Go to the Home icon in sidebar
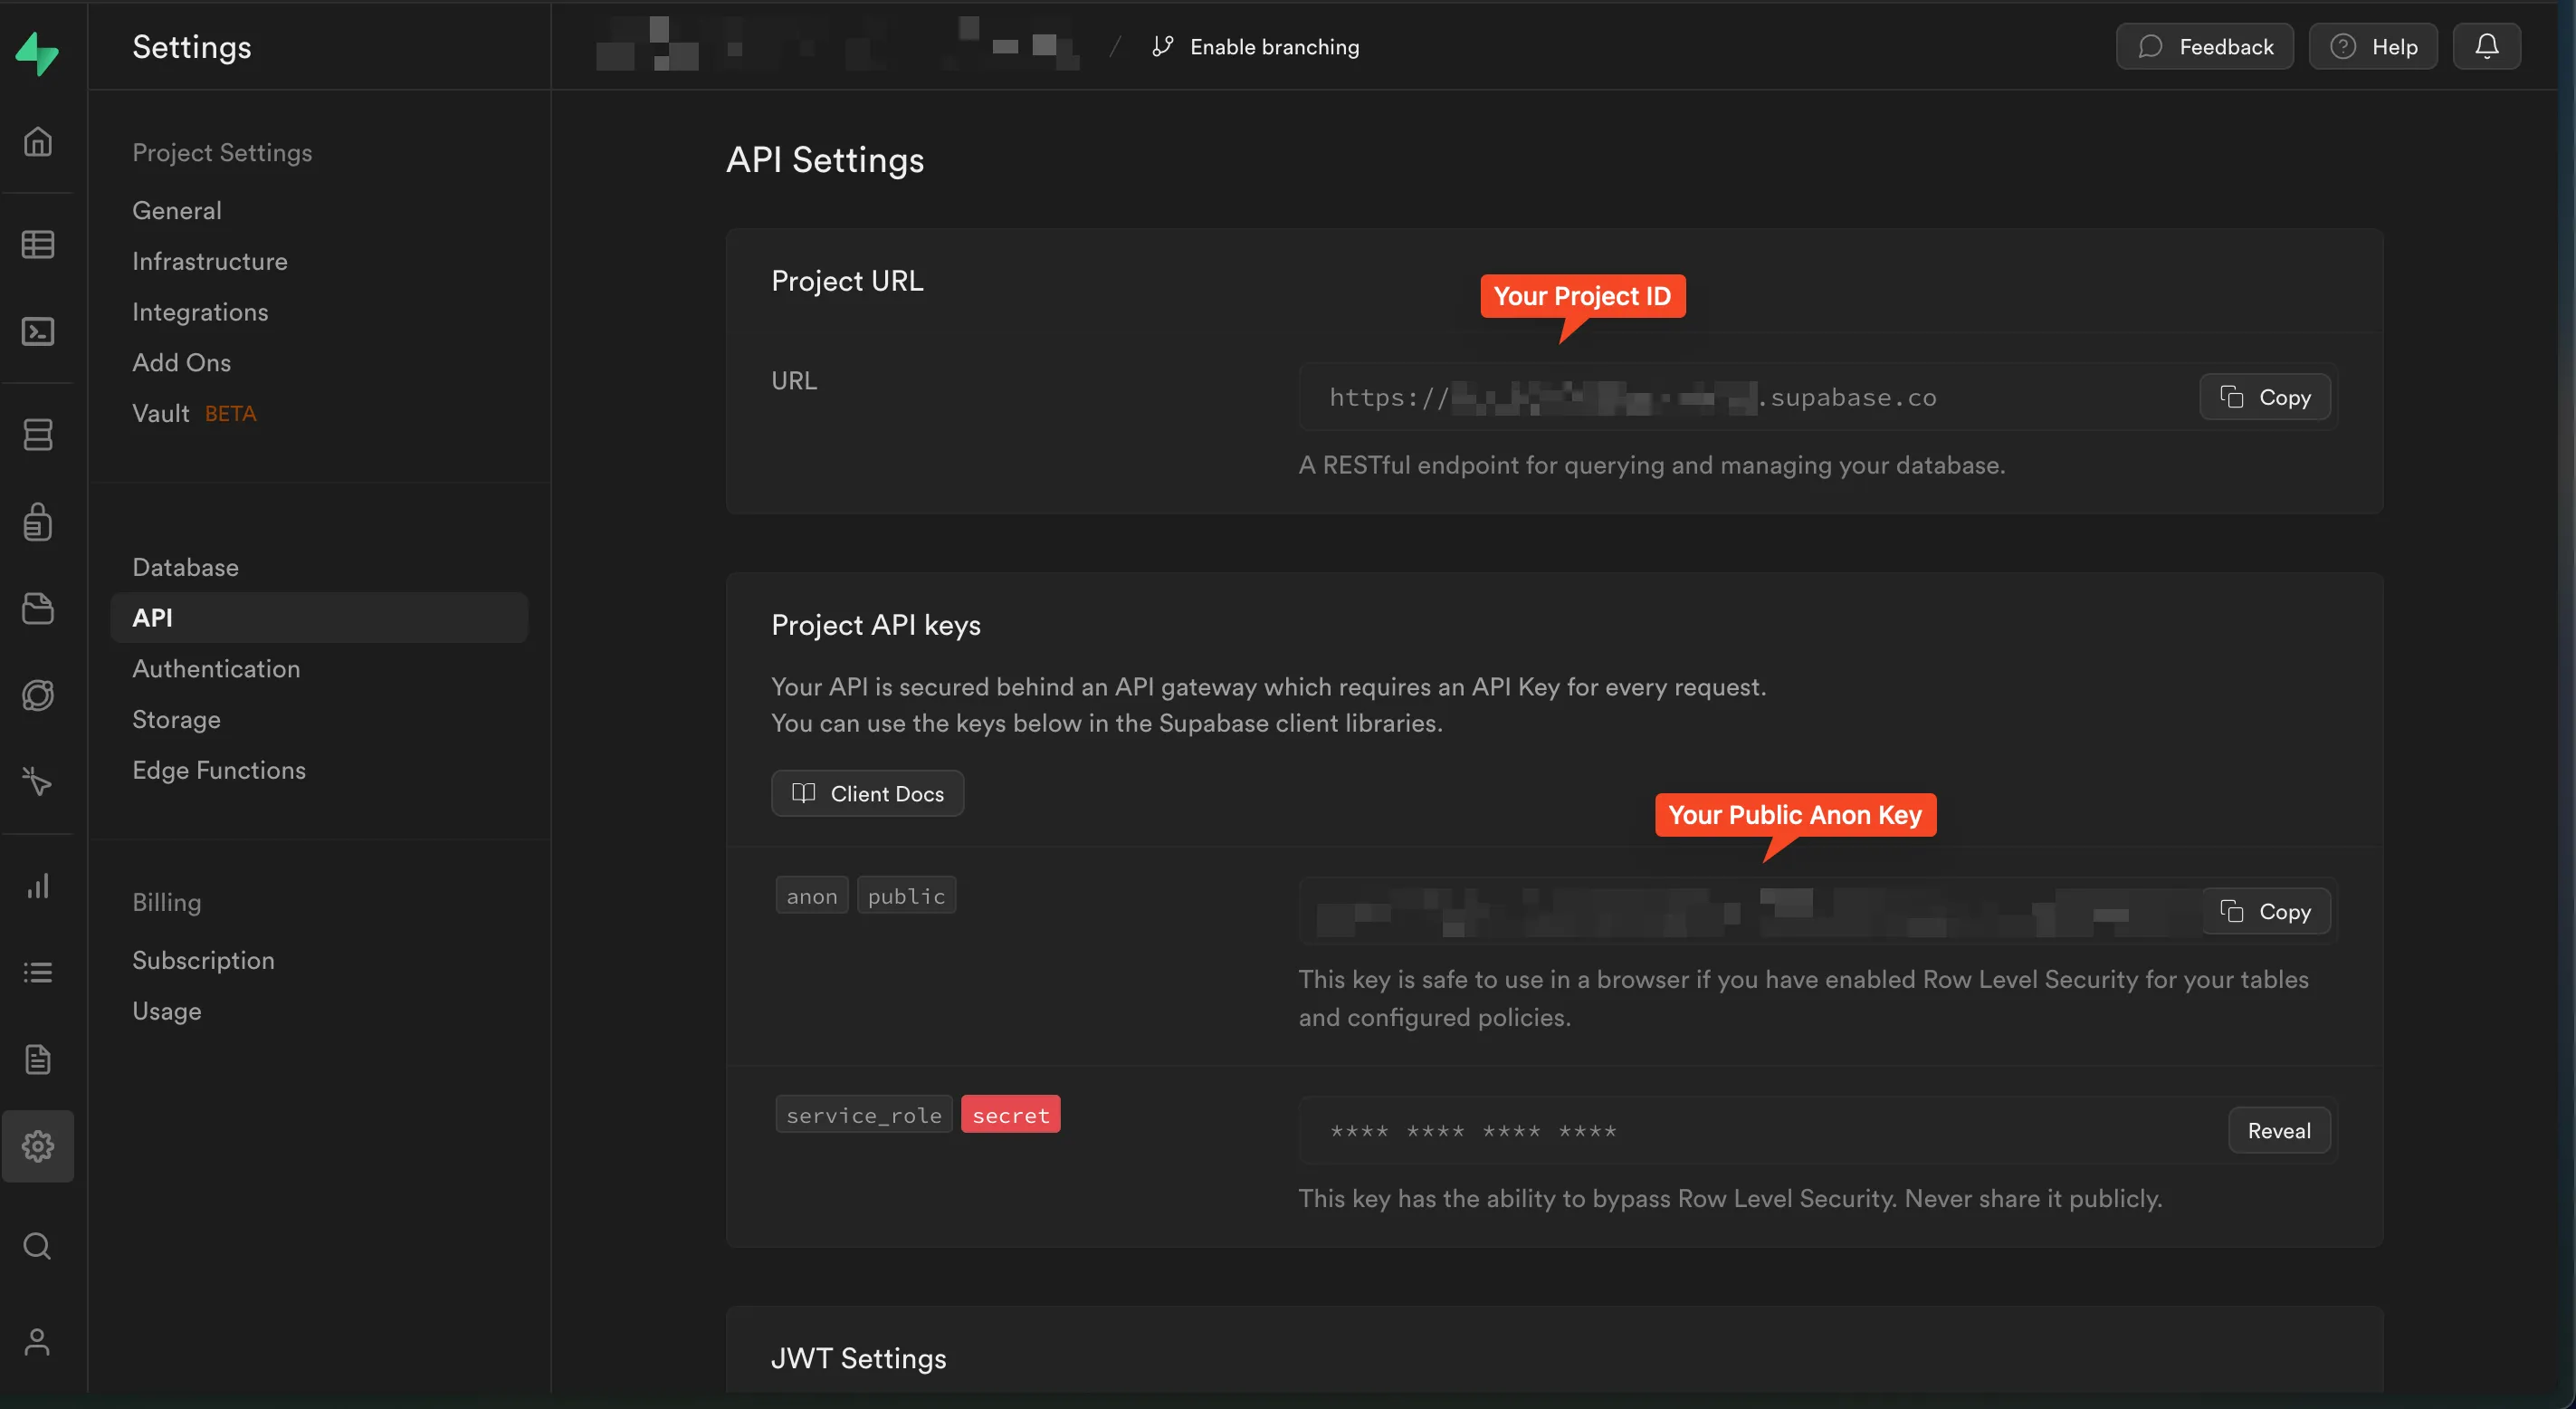The image size is (2576, 1409). pos(38,141)
